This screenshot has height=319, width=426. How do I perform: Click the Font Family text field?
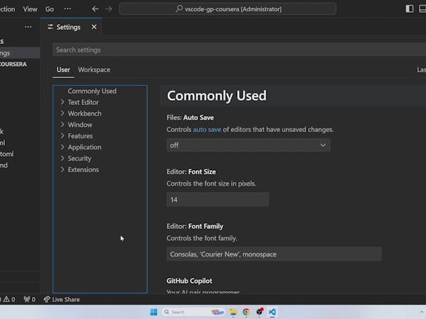tap(274, 254)
